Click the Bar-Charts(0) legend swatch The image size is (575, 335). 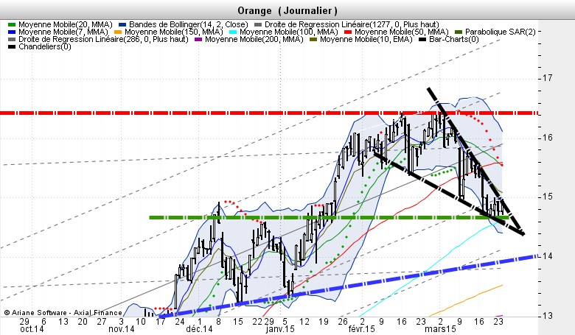[x=422, y=40]
